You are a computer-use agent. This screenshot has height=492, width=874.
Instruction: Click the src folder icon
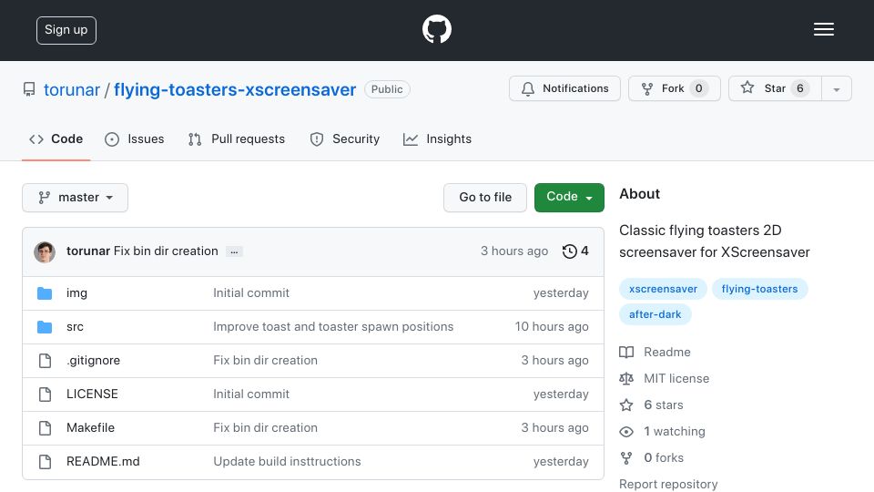(45, 327)
